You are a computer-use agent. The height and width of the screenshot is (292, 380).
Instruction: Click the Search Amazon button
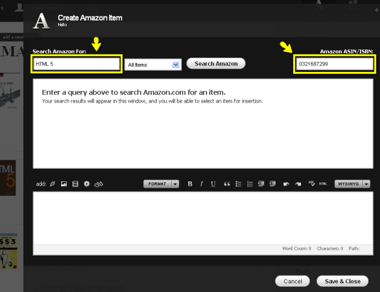point(216,64)
